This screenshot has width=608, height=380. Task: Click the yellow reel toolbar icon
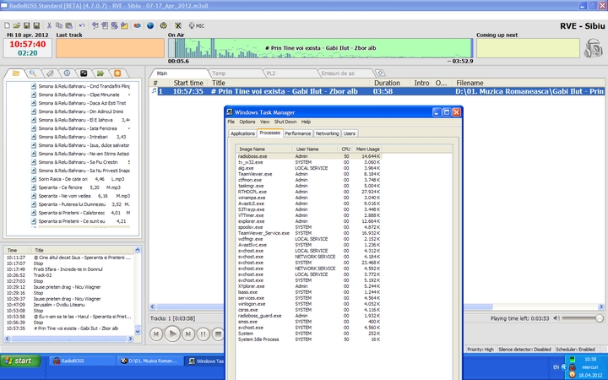coord(163,25)
